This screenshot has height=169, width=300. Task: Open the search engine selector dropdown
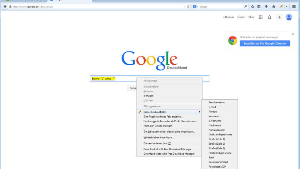pyautogui.click(x=196, y=6)
